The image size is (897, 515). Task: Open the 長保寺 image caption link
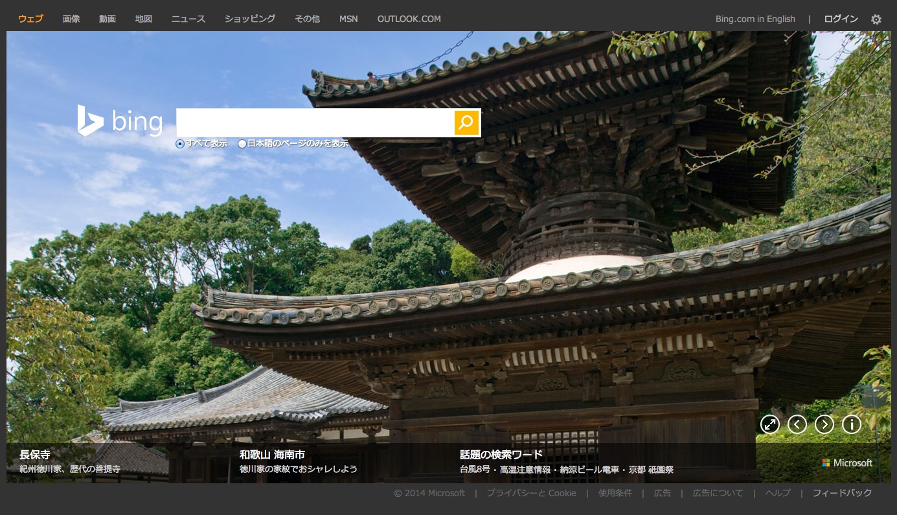coord(35,455)
